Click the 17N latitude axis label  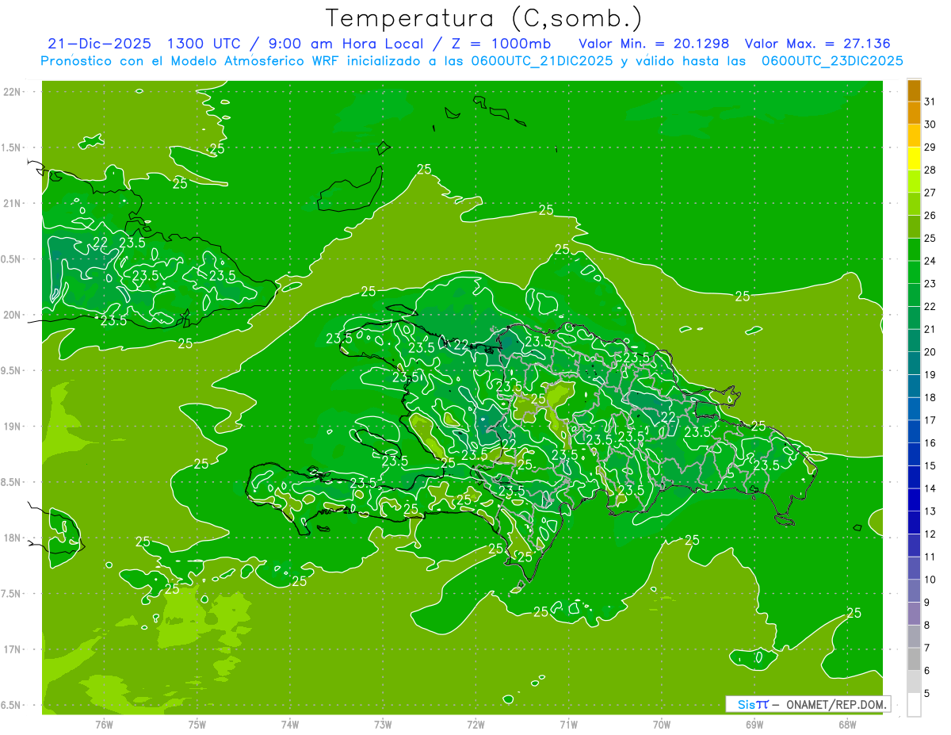(12, 649)
